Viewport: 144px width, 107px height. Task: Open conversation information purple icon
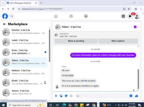coord(135,27)
